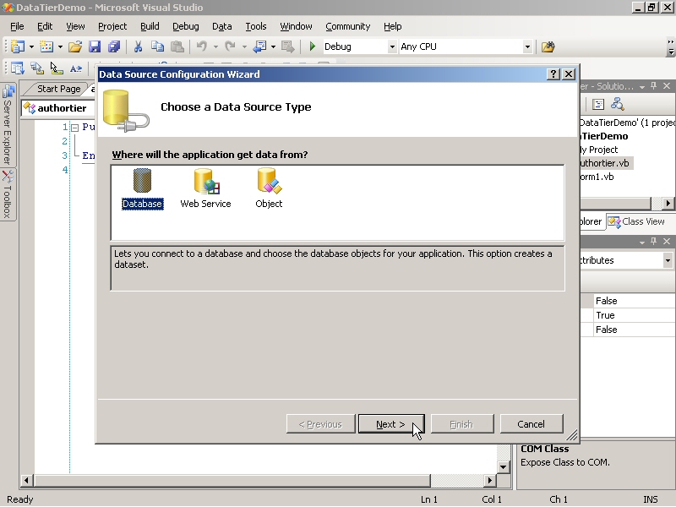Open the Tools menu
Screen dimensions: 676x507
pos(256,26)
